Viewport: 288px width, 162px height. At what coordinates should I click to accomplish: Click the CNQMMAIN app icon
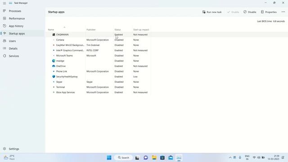(x=54, y=35)
